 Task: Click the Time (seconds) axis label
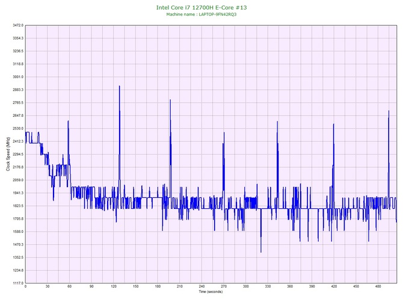tap(211, 291)
